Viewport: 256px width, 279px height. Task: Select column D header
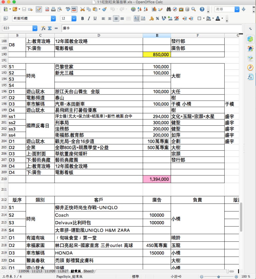coord(99,35)
